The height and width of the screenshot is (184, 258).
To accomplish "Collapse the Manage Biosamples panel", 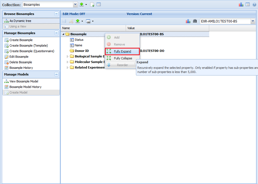I will point(56,33).
